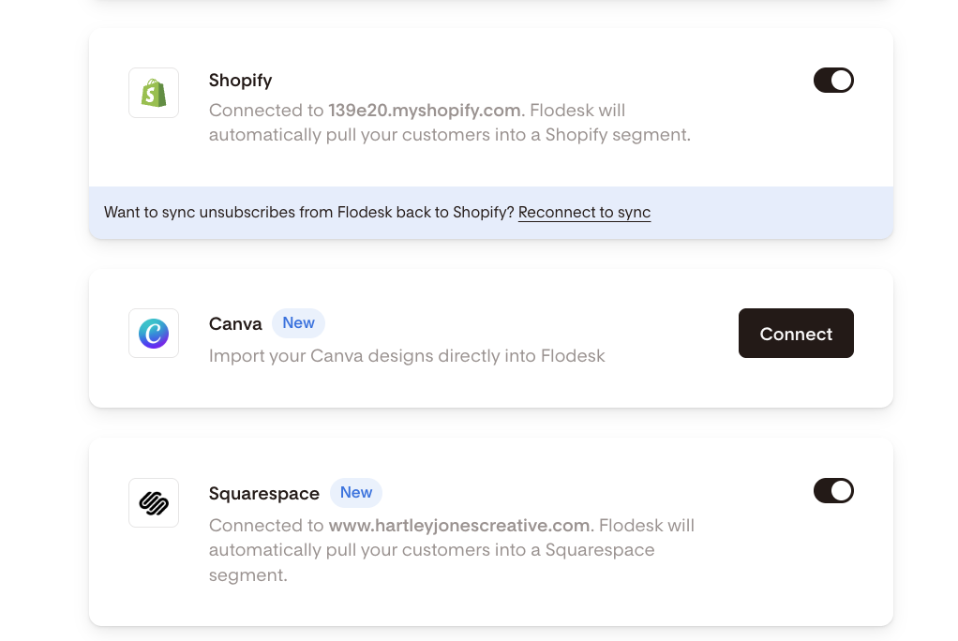Image resolution: width=958 pixels, height=641 pixels.
Task: Click the Shopify bag logo icon
Action: click(154, 93)
